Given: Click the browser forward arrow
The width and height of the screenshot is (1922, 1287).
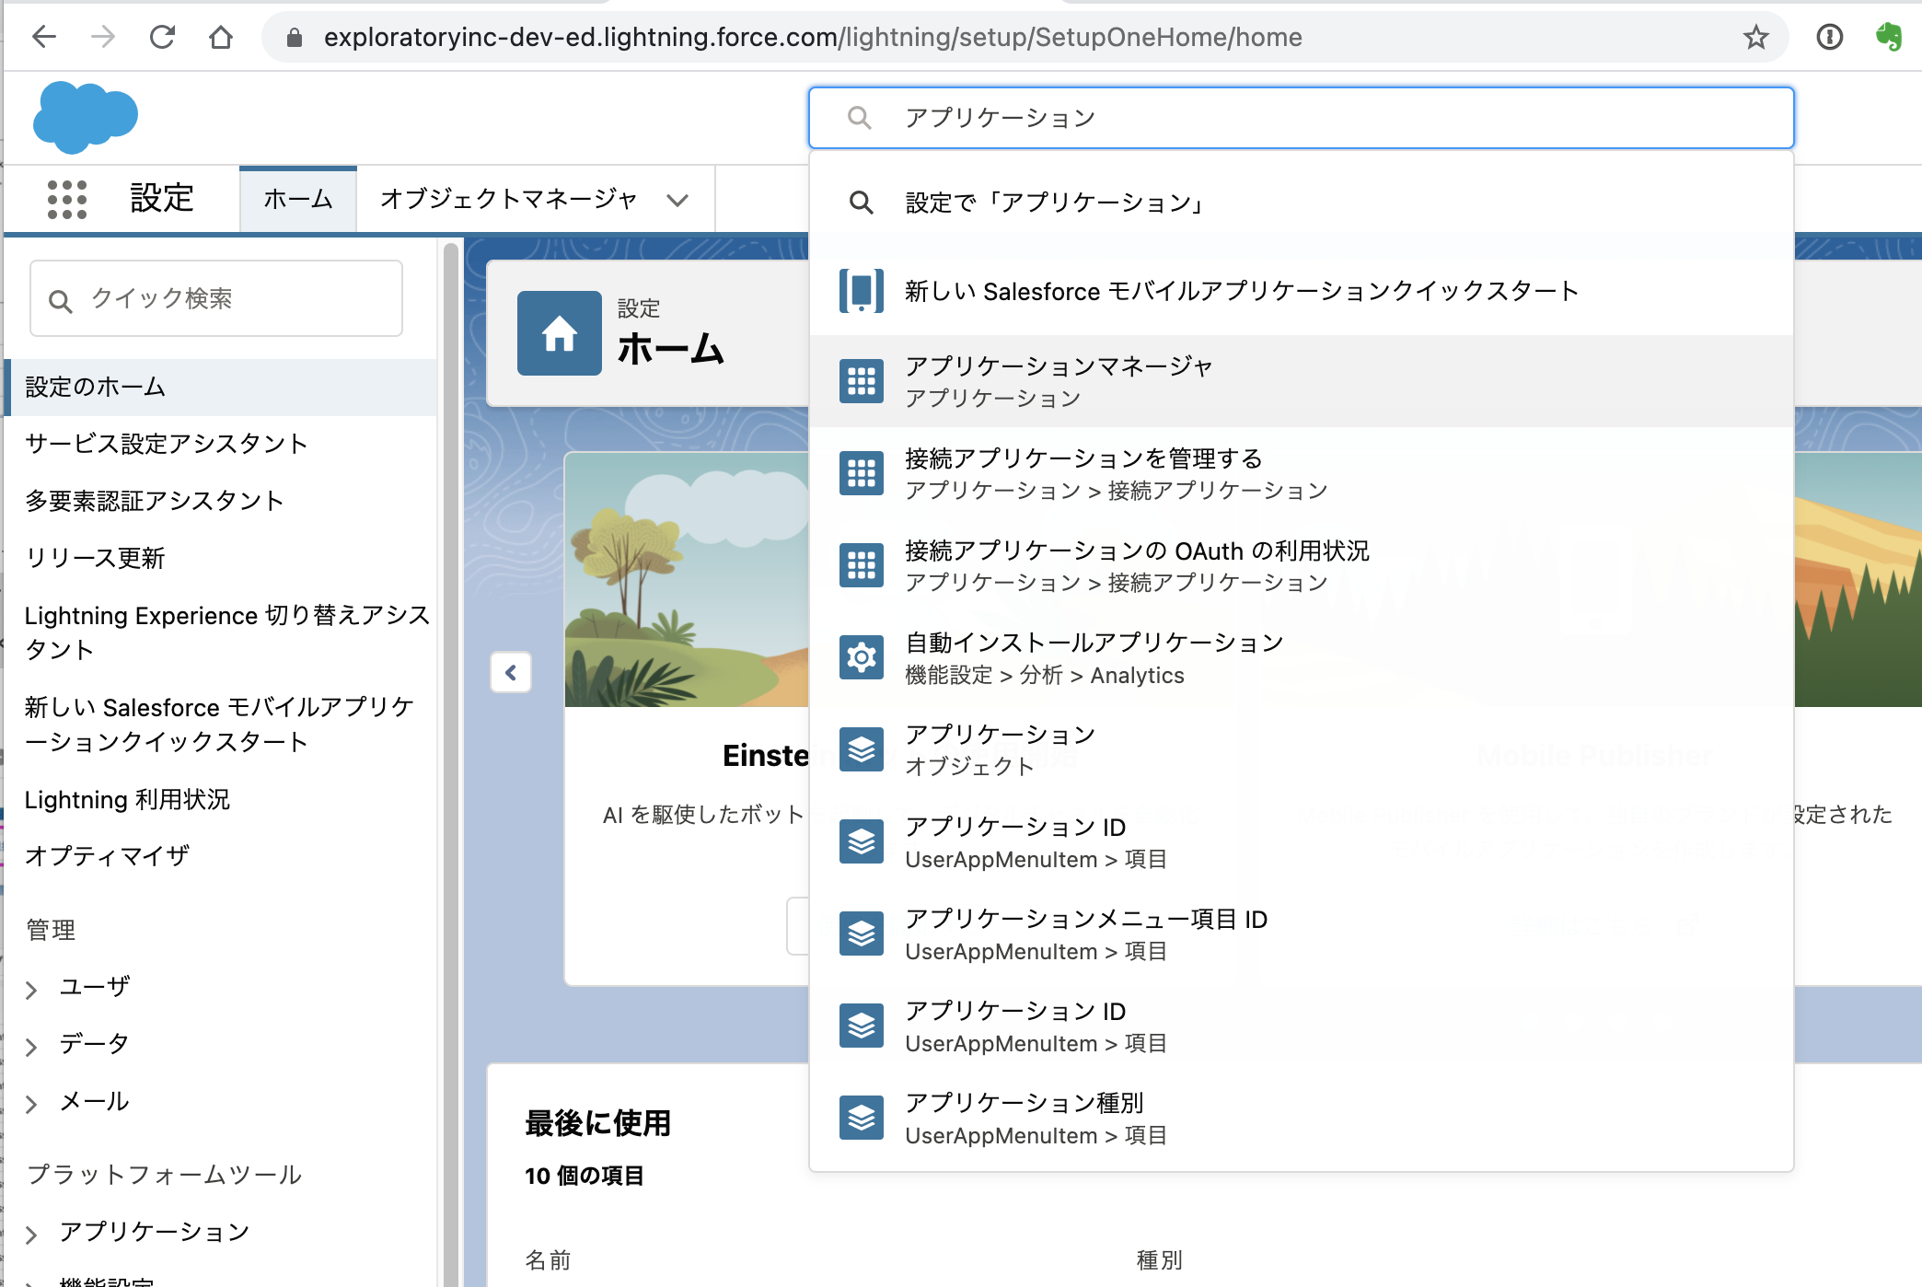Looking at the screenshot, I should pos(103,37).
